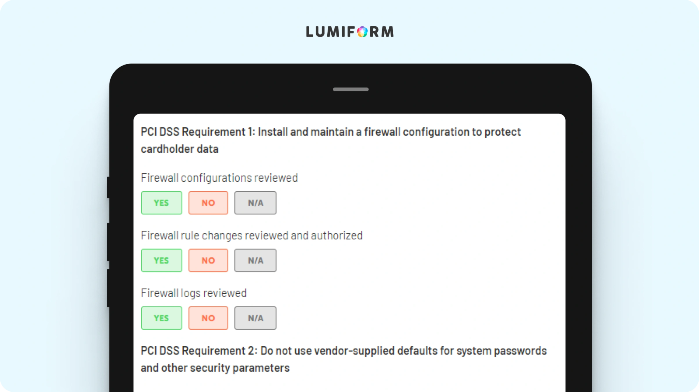This screenshot has width=699, height=392.
Task: Click the Firewall logs reviewed question label
Action: tap(194, 293)
